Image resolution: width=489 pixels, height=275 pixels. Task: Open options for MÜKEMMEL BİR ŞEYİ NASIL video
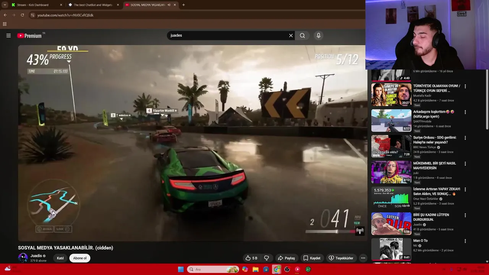pos(465,164)
